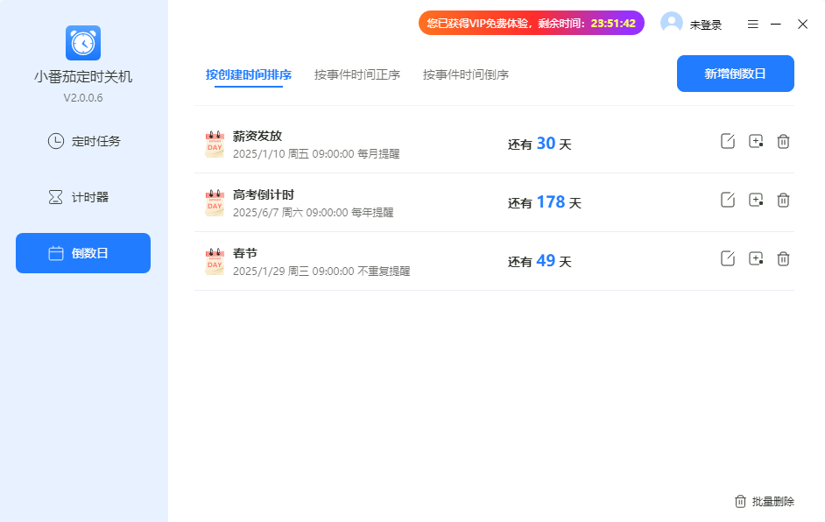Click the user avatar icon

click(x=672, y=24)
